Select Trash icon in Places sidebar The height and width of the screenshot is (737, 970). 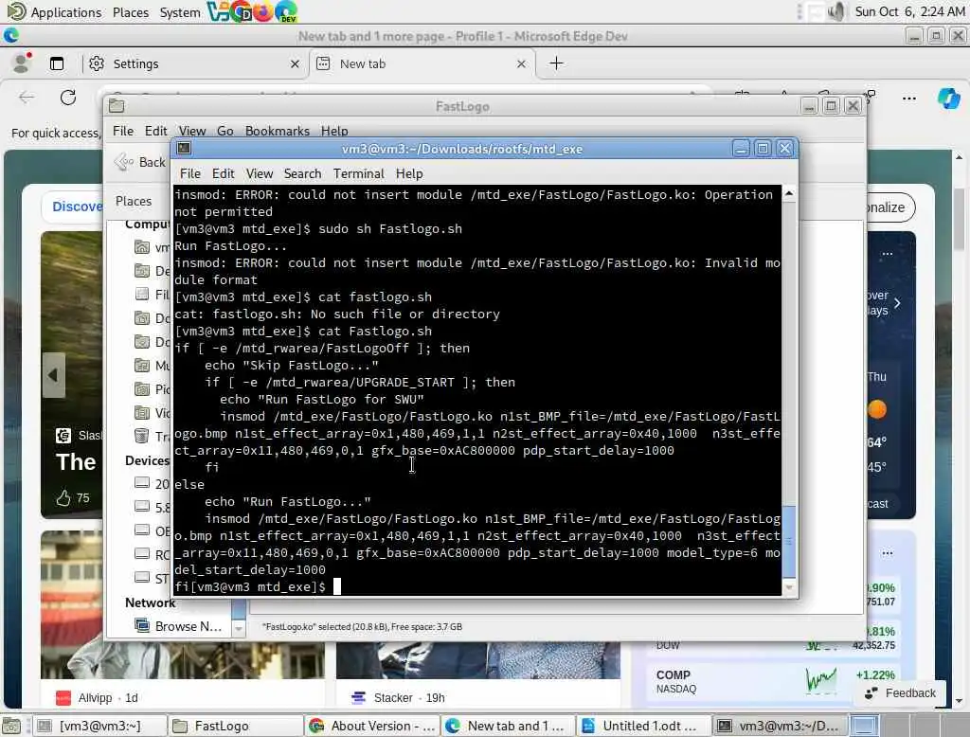coord(142,437)
